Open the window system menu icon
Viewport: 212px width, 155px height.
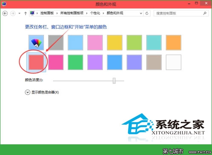[4, 4]
